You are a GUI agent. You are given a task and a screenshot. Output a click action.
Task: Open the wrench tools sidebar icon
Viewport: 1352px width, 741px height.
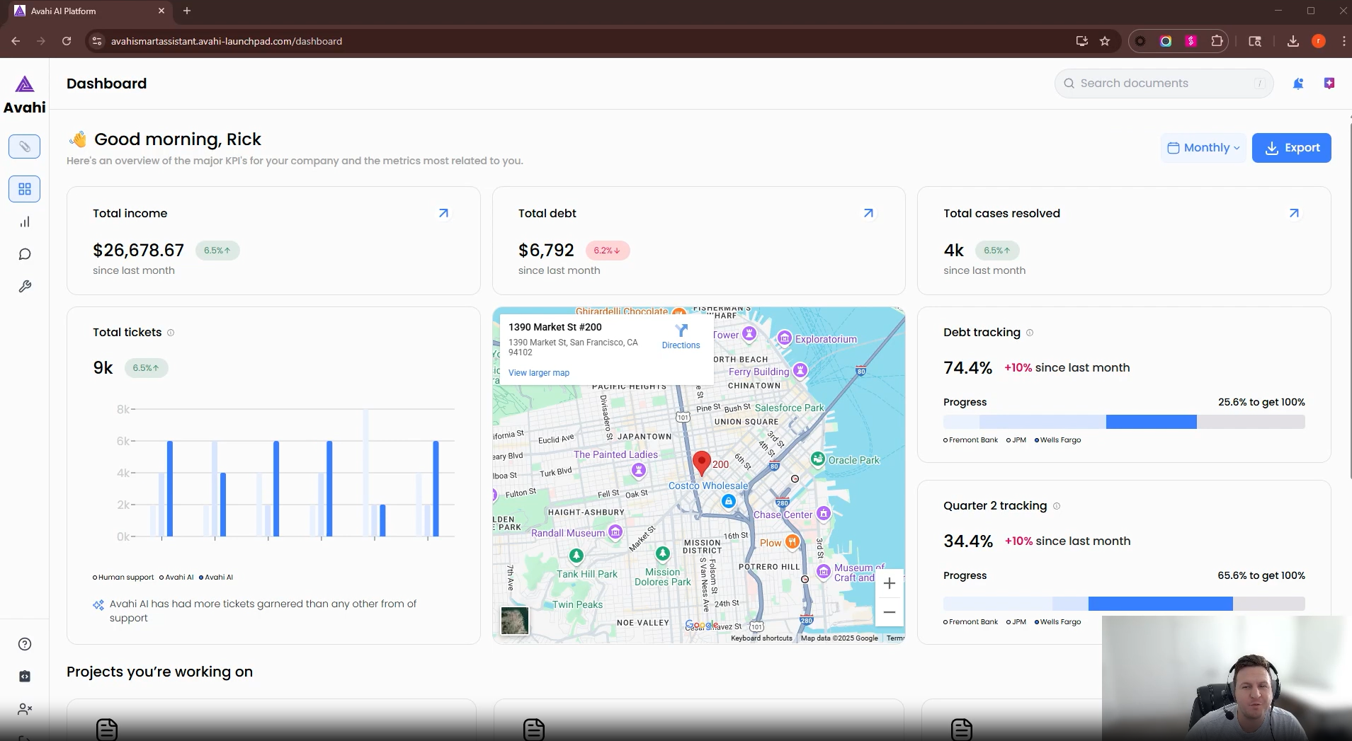(x=25, y=287)
